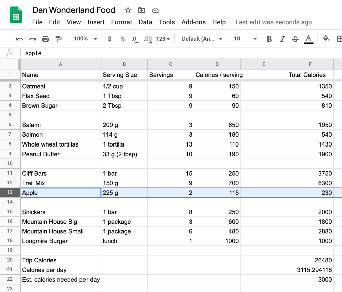The image size is (342, 292).
Task: Click the print icon
Action: [x=45, y=39]
